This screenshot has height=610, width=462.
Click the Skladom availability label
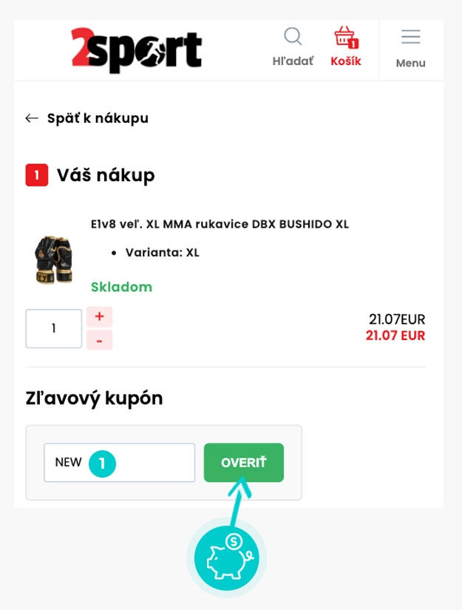[x=121, y=287]
